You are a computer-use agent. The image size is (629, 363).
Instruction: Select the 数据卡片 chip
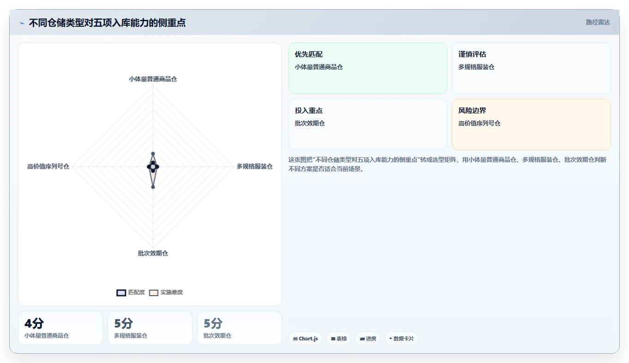click(x=401, y=339)
